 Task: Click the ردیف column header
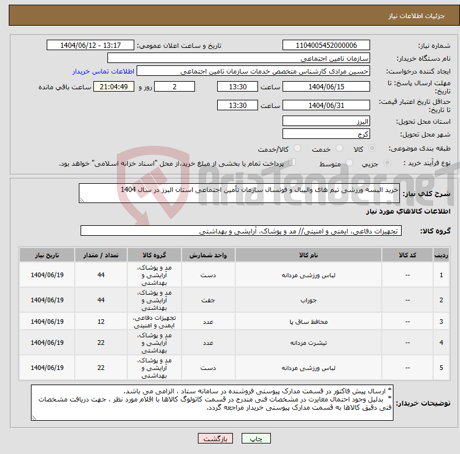441,255
